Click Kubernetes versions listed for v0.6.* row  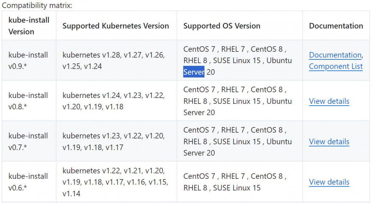click(115, 182)
